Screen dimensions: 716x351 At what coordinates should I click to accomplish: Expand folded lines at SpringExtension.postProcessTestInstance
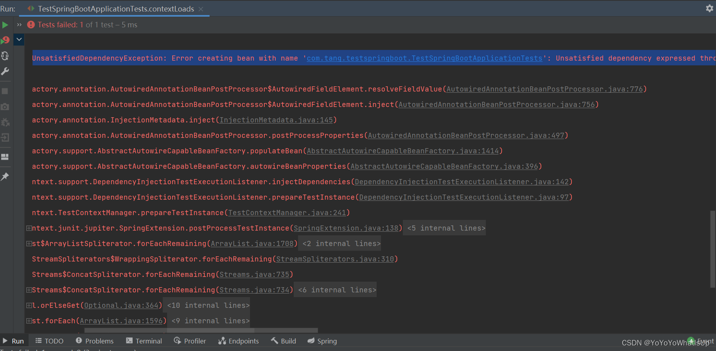tap(29, 228)
